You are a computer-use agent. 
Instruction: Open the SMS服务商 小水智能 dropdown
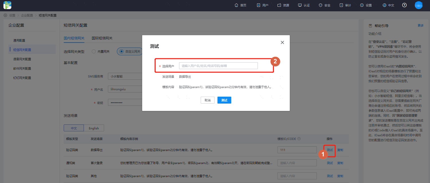point(125,77)
